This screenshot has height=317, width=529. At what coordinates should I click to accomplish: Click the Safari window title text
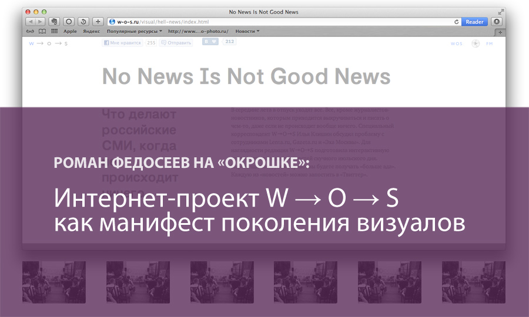tap(263, 12)
